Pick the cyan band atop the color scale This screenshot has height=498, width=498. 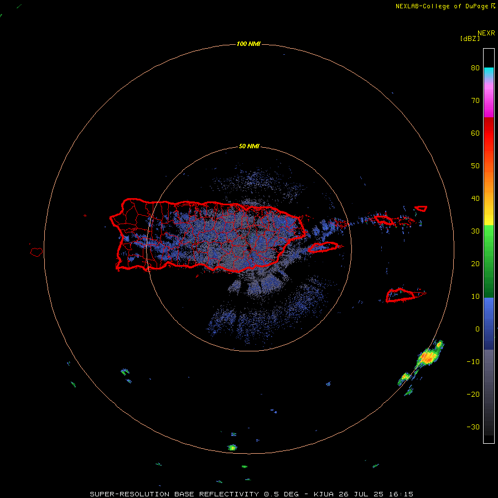489,72
